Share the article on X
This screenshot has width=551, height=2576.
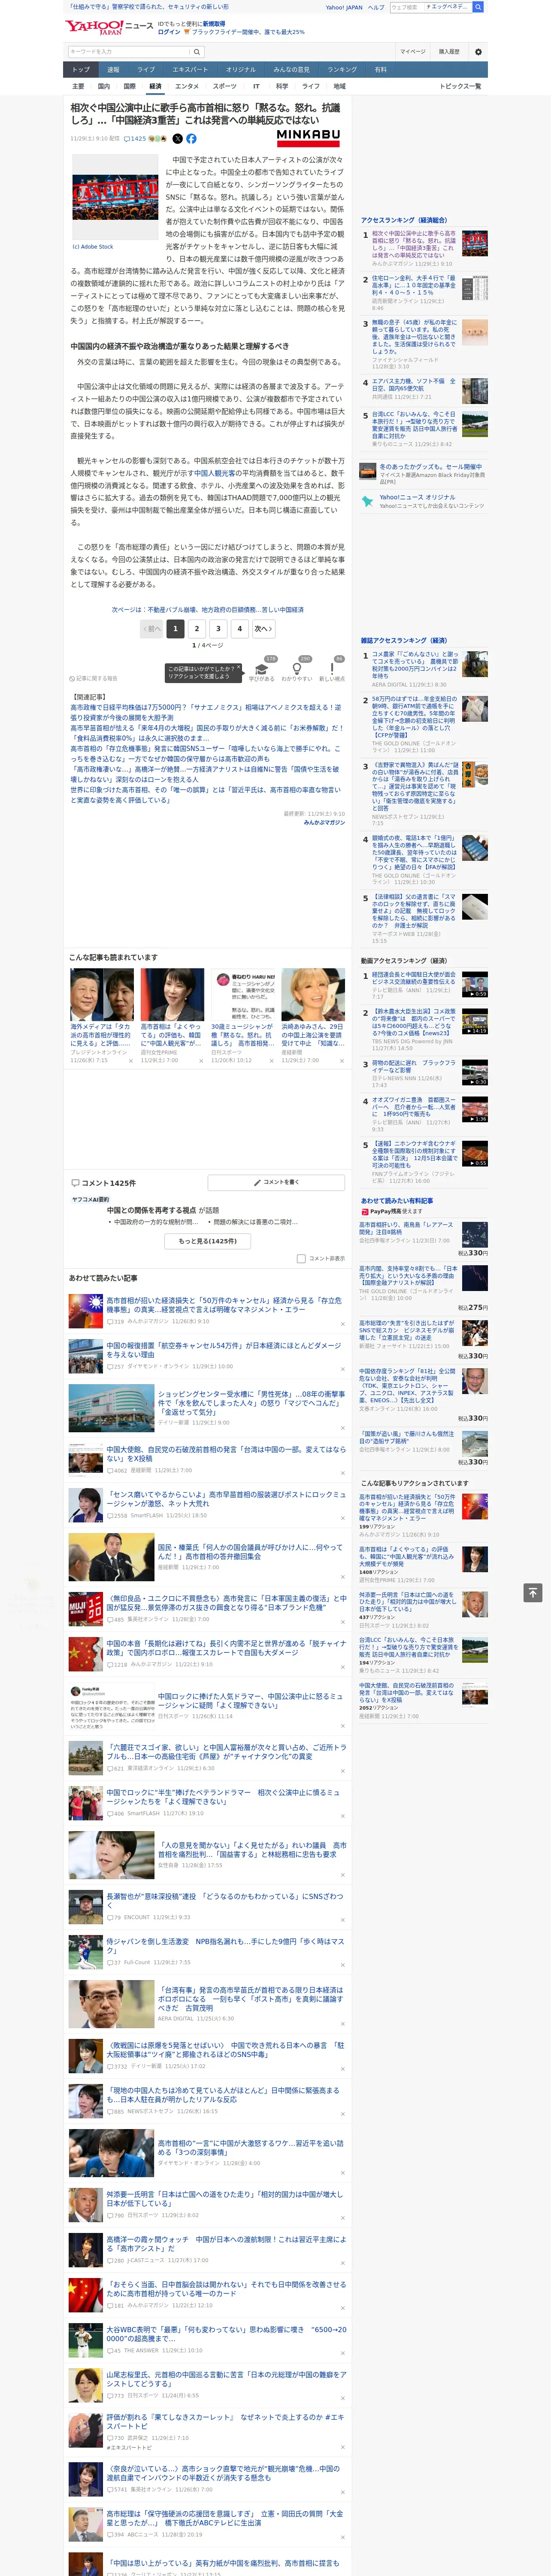178,139
